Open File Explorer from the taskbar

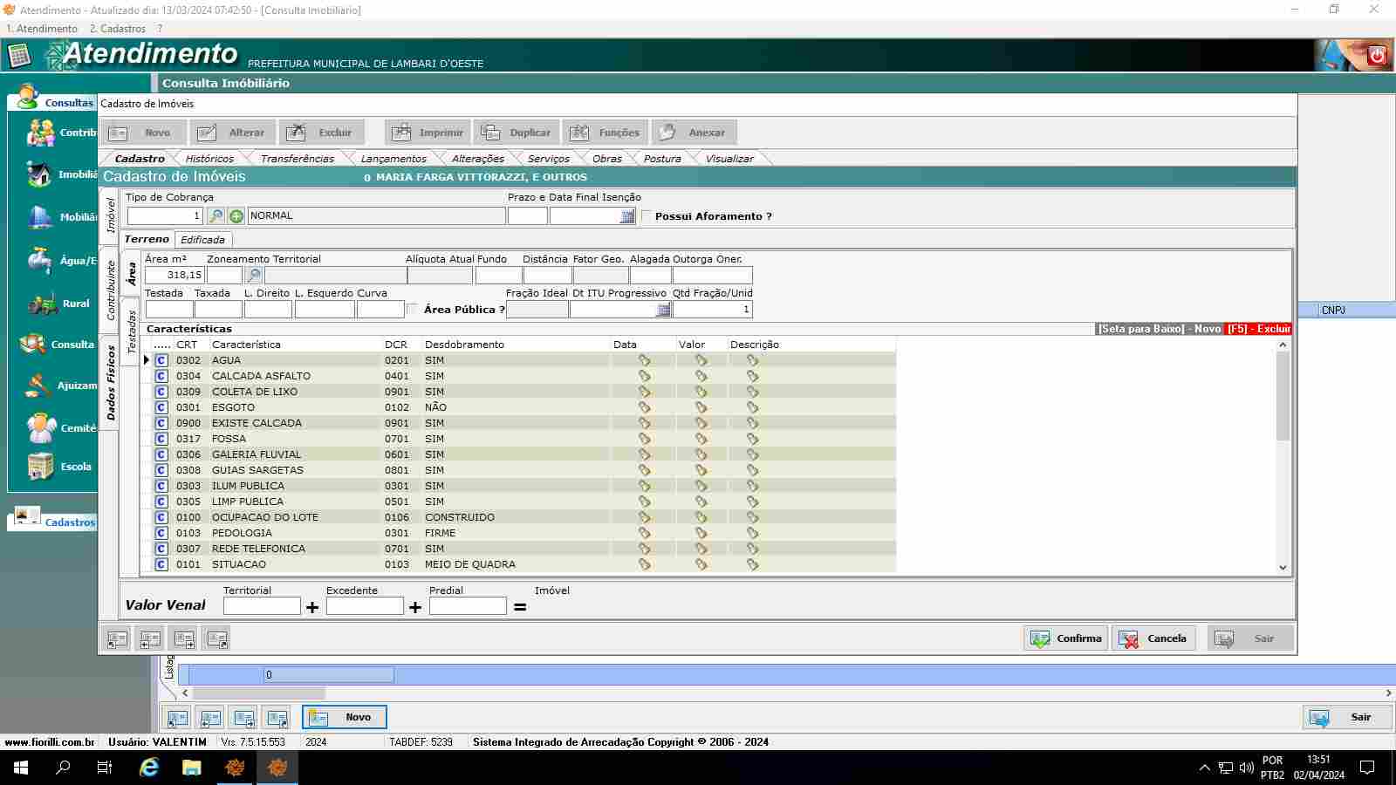[192, 768]
